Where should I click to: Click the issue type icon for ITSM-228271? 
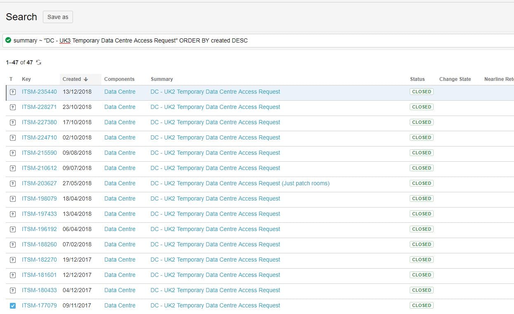click(x=13, y=107)
